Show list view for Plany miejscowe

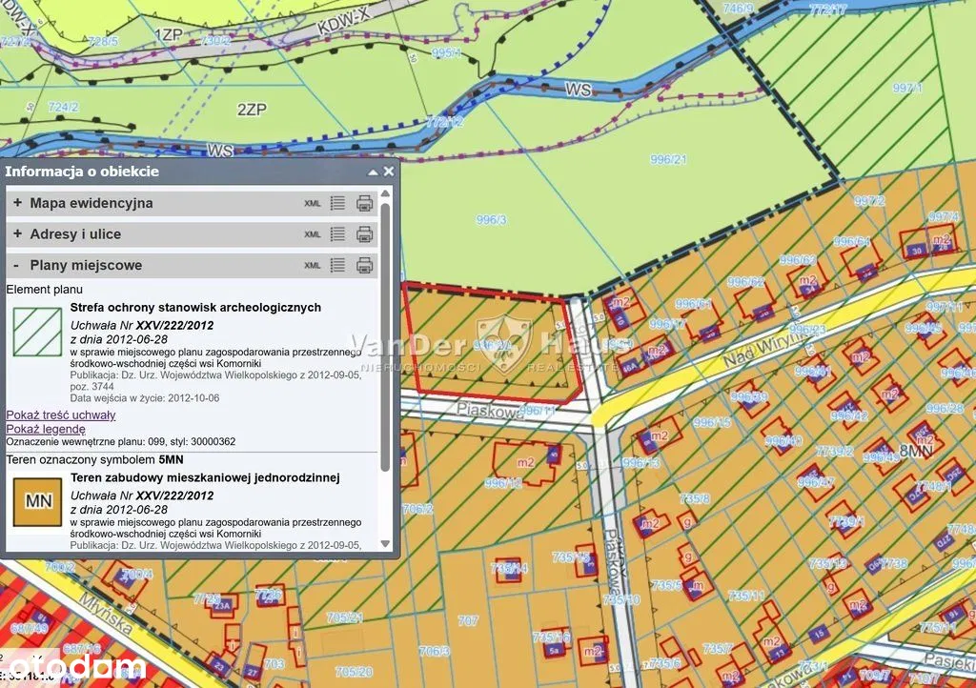(337, 266)
